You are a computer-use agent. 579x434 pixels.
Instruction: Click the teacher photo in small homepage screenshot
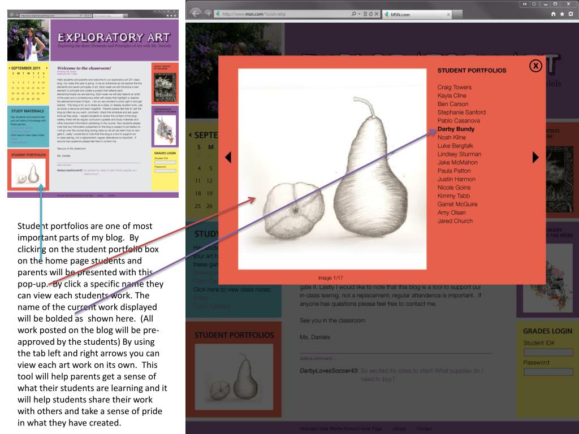(28, 40)
